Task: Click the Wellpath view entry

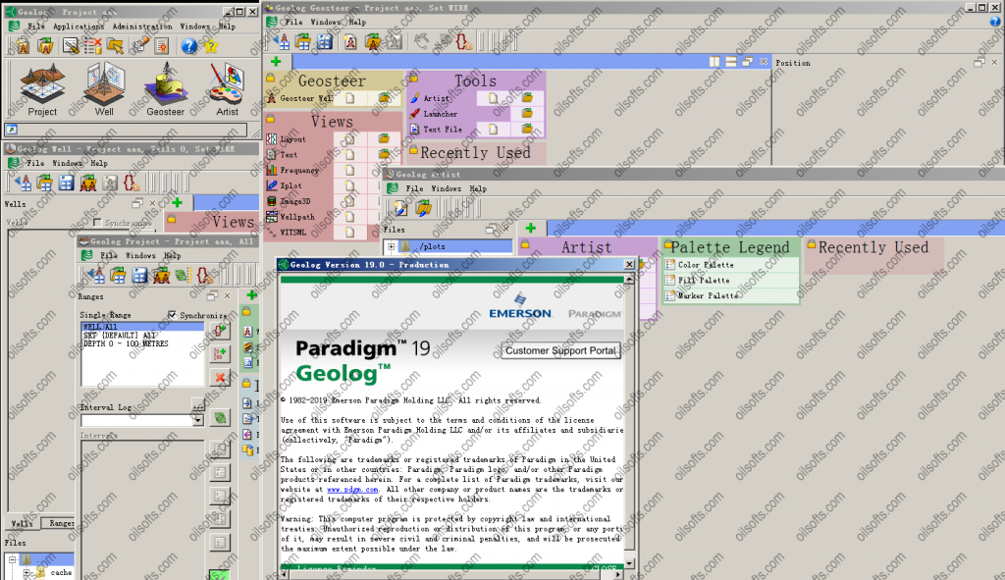Action: point(297,217)
